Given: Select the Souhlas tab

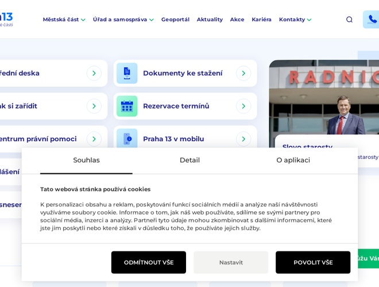Looking at the screenshot, I should 86,160.
